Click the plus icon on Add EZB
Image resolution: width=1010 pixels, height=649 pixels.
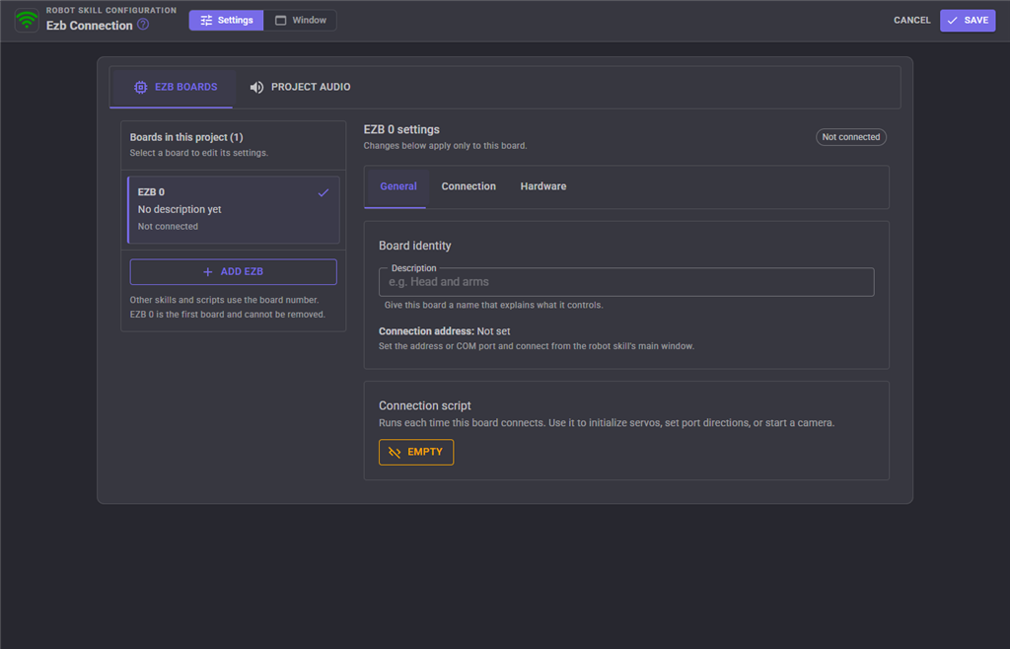point(207,272)
